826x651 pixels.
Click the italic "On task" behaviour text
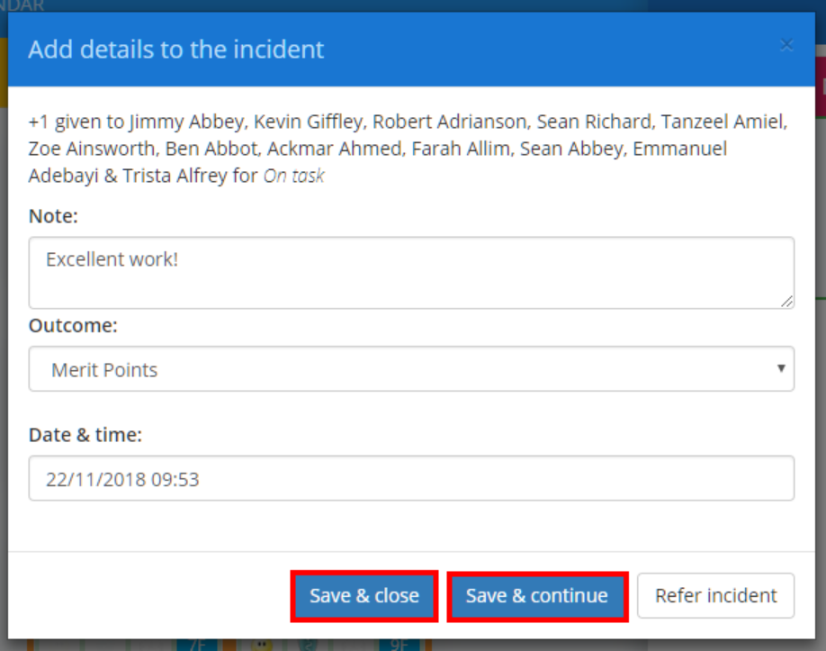[x=293, y=176]
